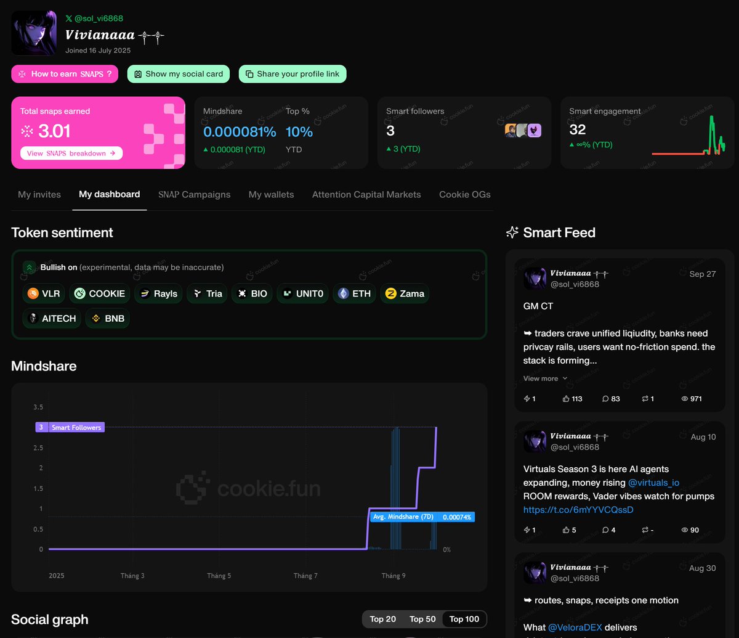Choose Top 20 in social graph filter
Image resolution: width=739 pixels, height=638 pixels.
382,619
